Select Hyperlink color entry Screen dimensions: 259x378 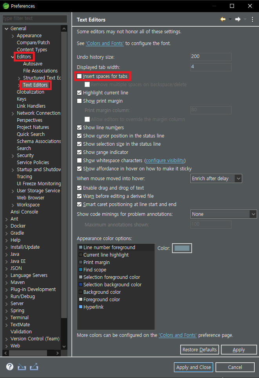click(x=91, y=307)
